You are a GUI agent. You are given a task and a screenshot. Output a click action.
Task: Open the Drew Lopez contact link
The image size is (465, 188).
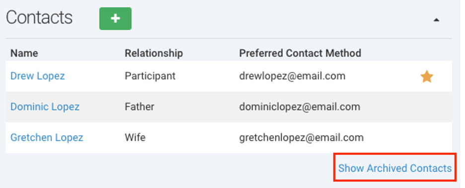pos(38,76)
